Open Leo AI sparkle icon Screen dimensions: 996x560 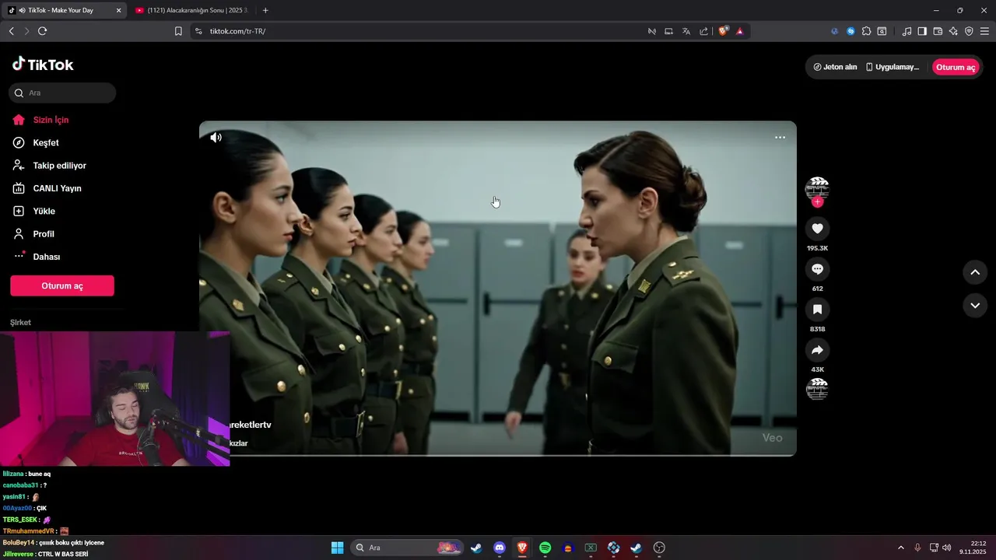[953, 31]
